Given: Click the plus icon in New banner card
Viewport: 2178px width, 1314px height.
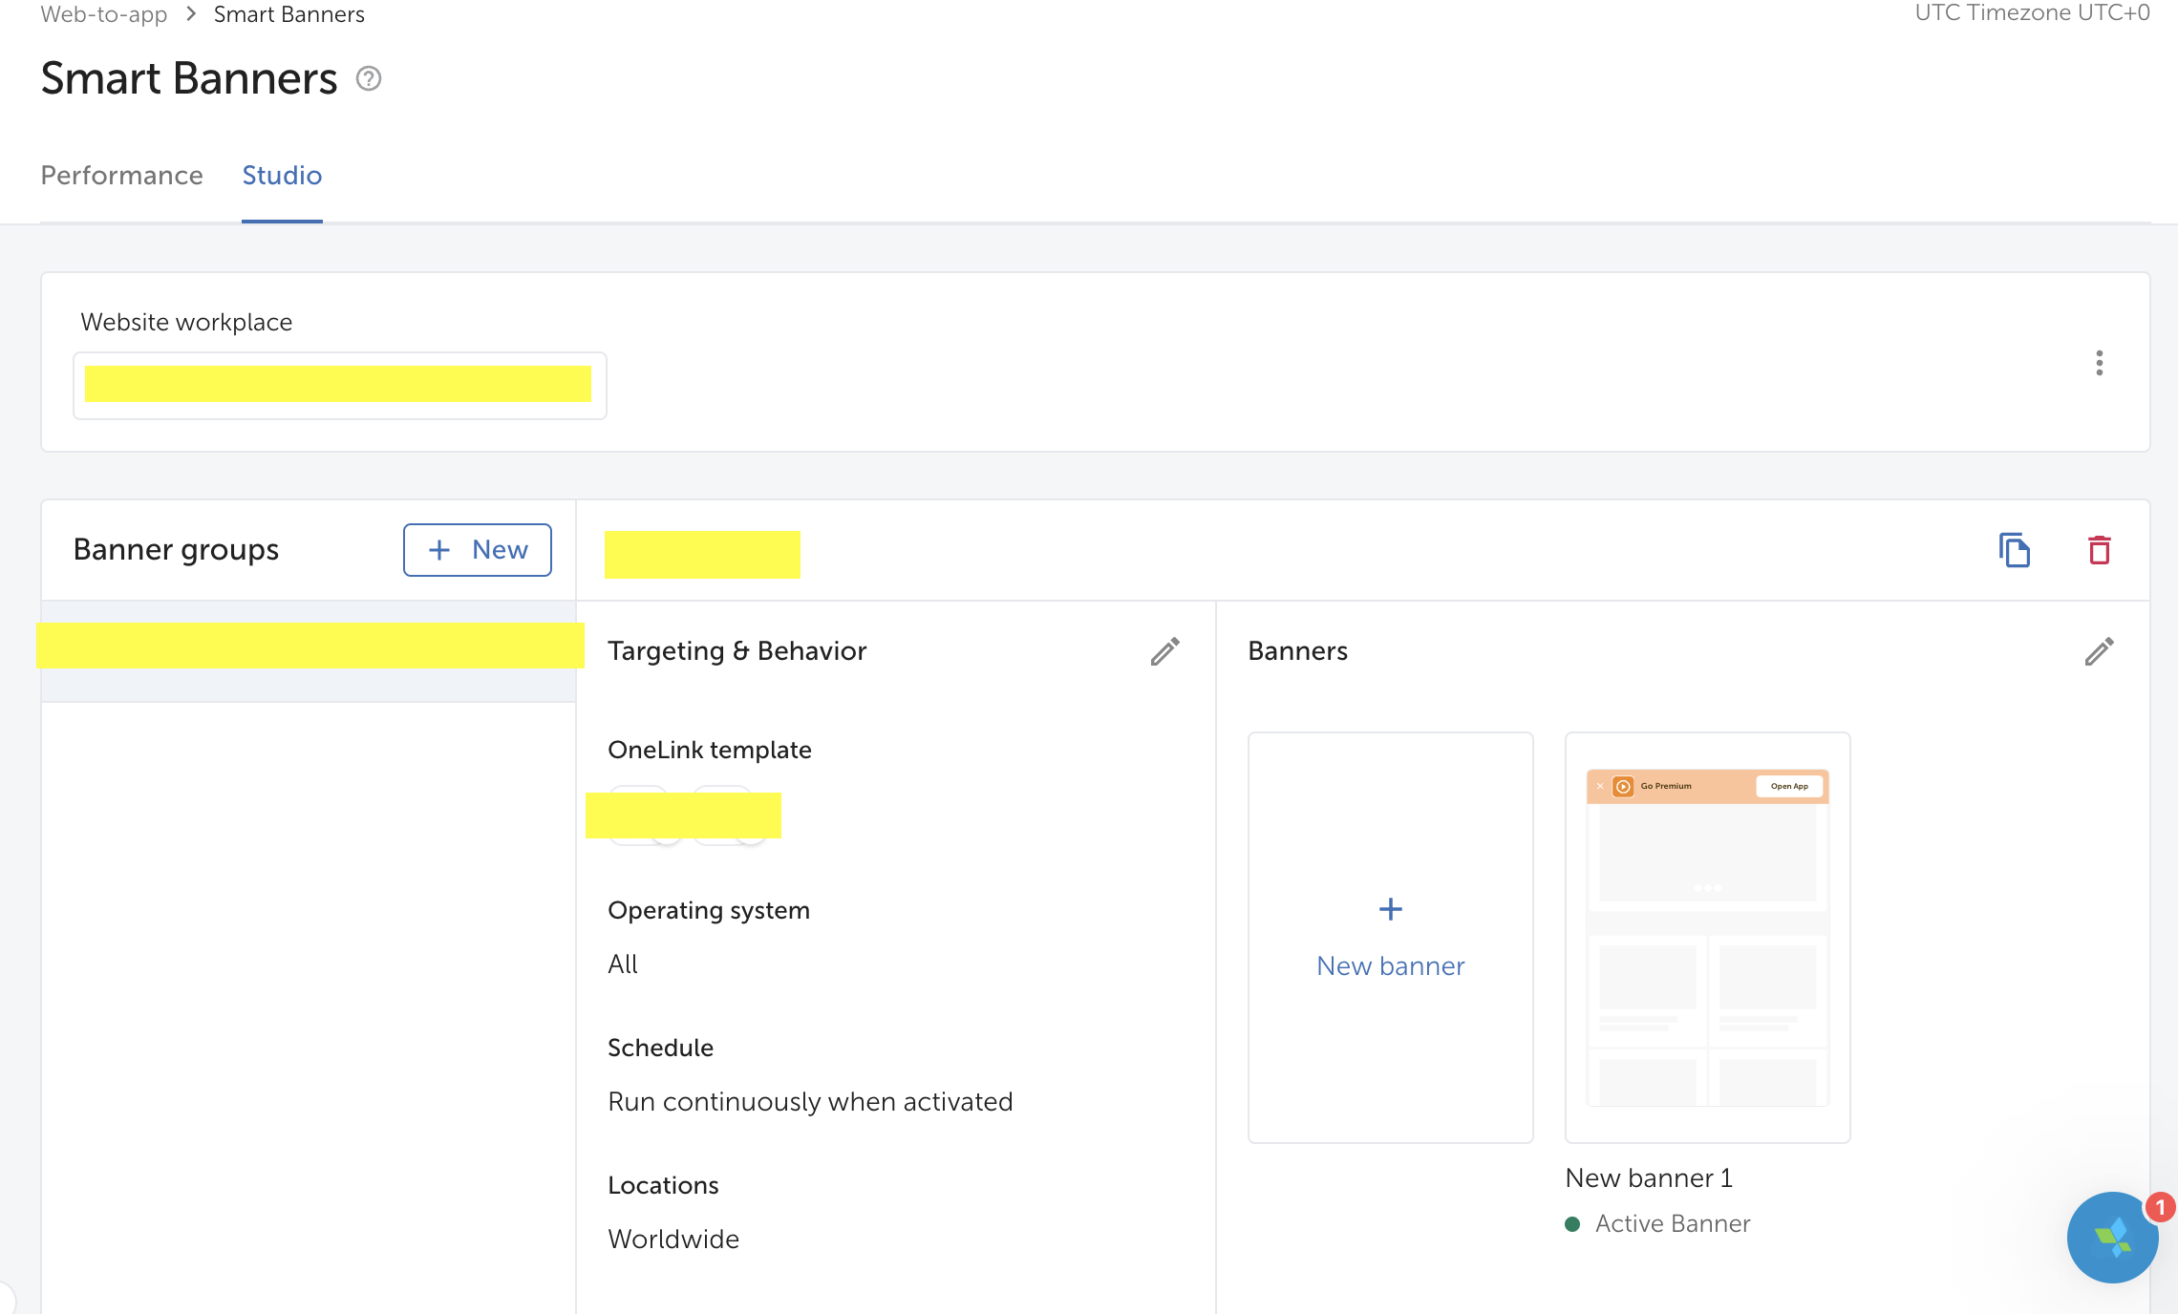Looking at the screenshot, I should (x=1390, y=909).
